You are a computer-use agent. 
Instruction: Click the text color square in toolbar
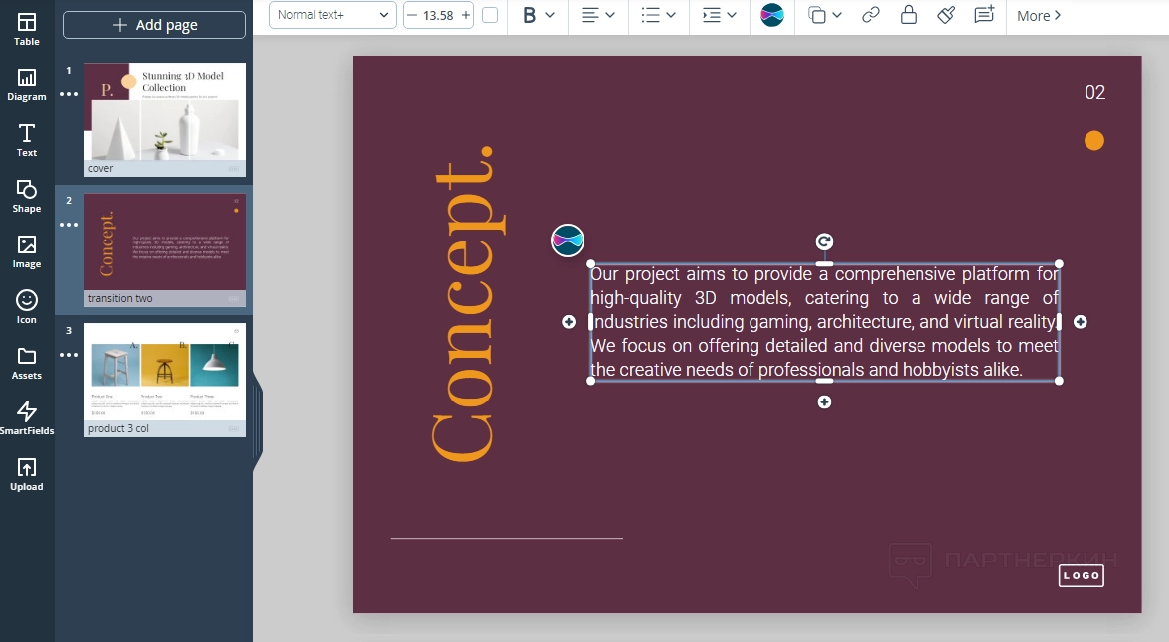[x=490, y=15]
